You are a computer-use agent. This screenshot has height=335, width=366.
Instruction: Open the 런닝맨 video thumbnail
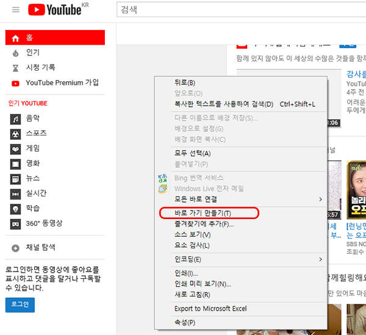[x=356, y=190]
